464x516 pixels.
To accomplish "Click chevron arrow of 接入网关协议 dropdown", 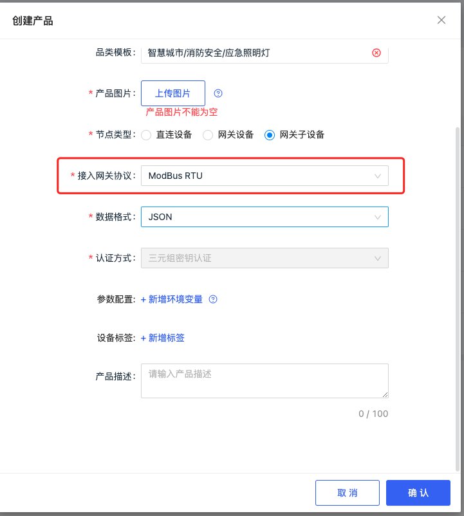I will point(378,176).
